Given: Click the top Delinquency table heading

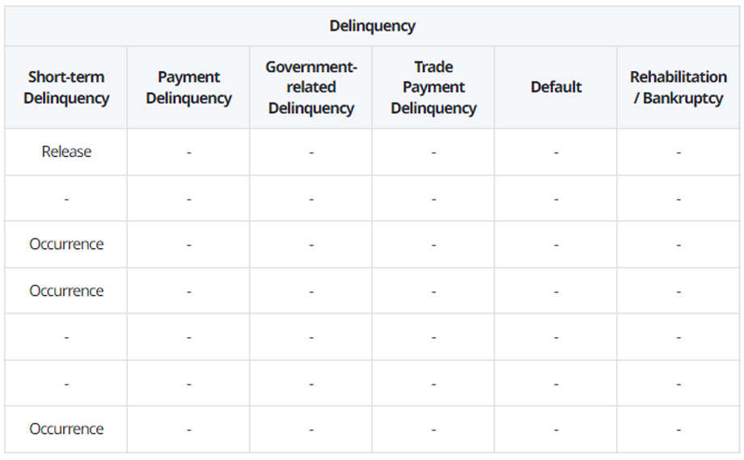Looking at the screenshot, I should tap(372, 26).
